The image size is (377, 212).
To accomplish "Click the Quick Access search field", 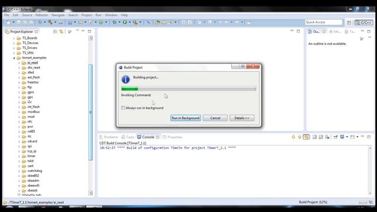I will click(x=323, y=22).
